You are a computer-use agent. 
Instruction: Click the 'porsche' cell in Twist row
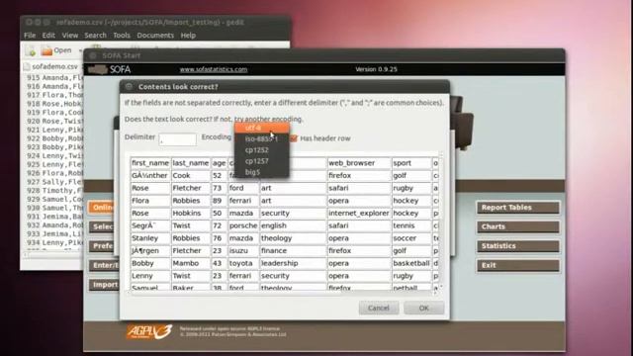click(x=242, y=225)
